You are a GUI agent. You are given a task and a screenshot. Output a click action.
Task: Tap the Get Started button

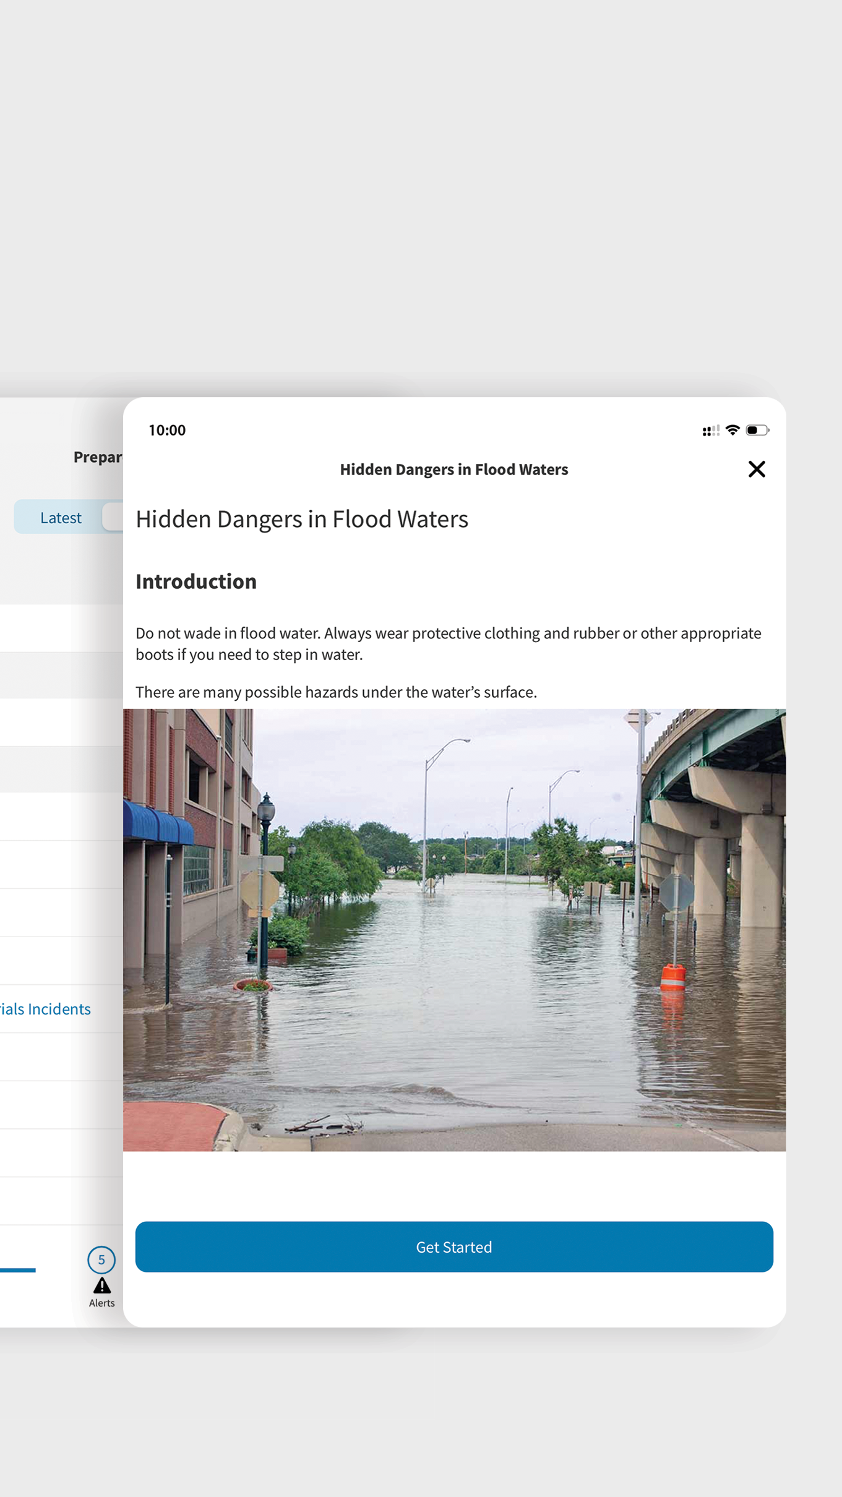(x=454, y=1246)
